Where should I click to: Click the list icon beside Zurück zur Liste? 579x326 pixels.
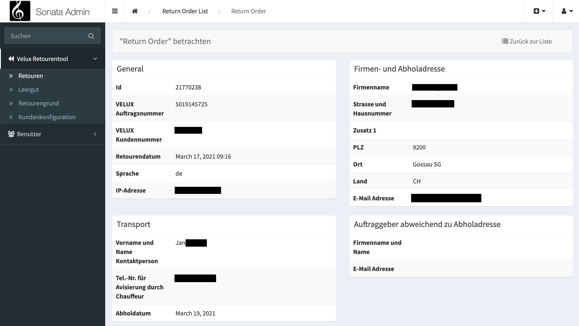(x=505, y=41)
